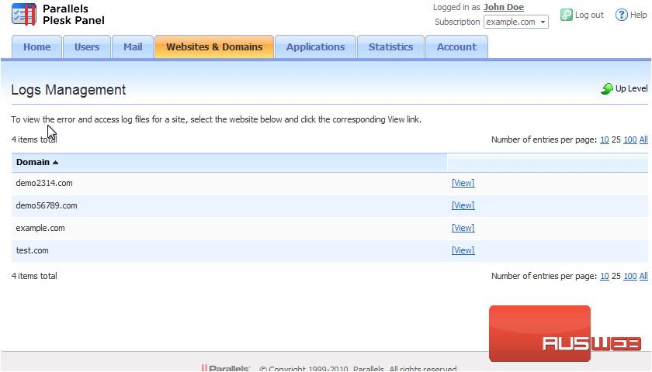The height and width of the screenshot is (372, 652).
Task: Open the Applications tab
Action: (315, 47)
